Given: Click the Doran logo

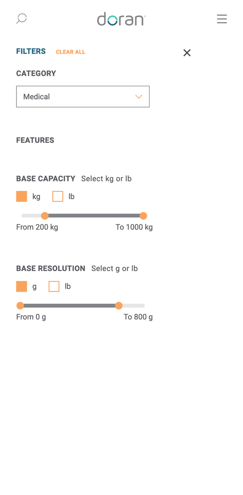Looking at the screenshot, I should (121, 19).
